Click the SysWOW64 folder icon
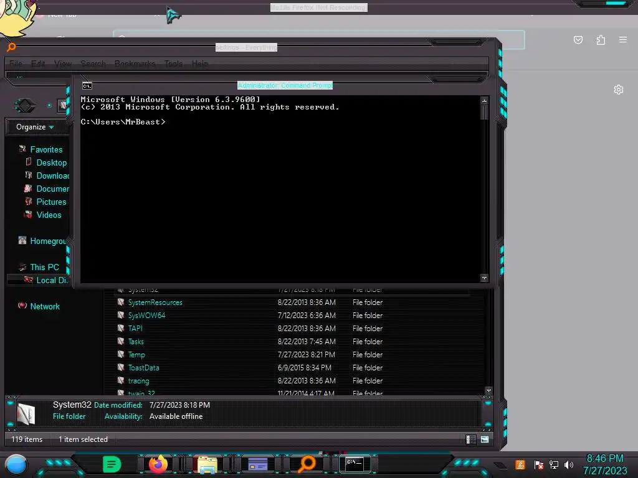Viewport: 638px width, 478px height. (121, 315)
